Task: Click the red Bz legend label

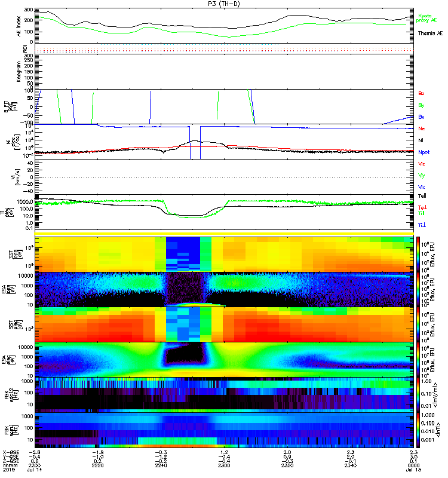Action: (x=421, y=93)
